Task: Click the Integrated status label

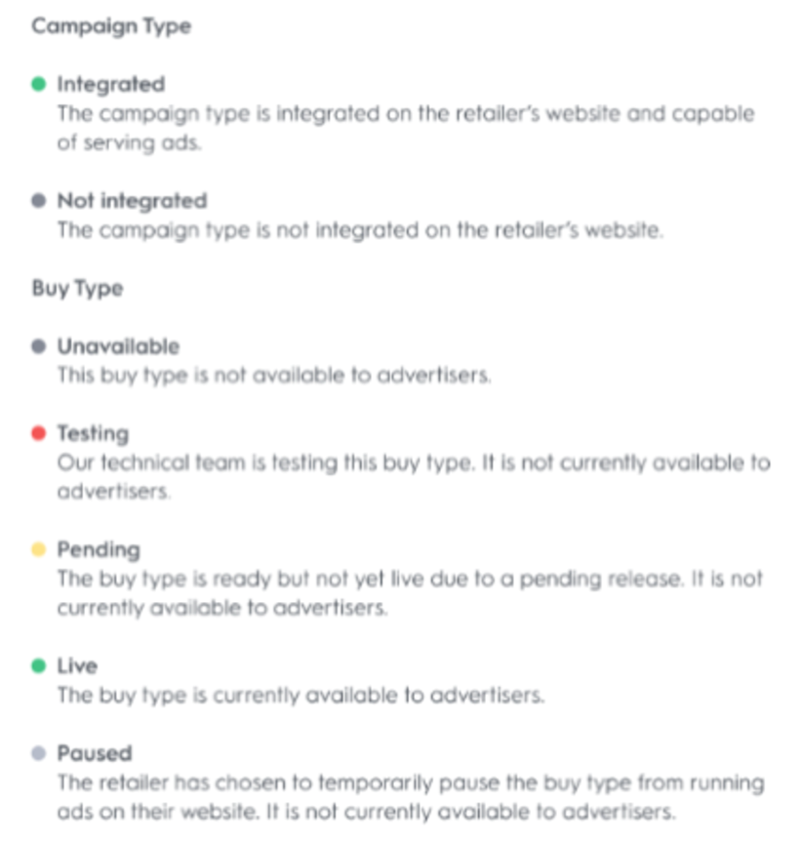Action: 110,85
